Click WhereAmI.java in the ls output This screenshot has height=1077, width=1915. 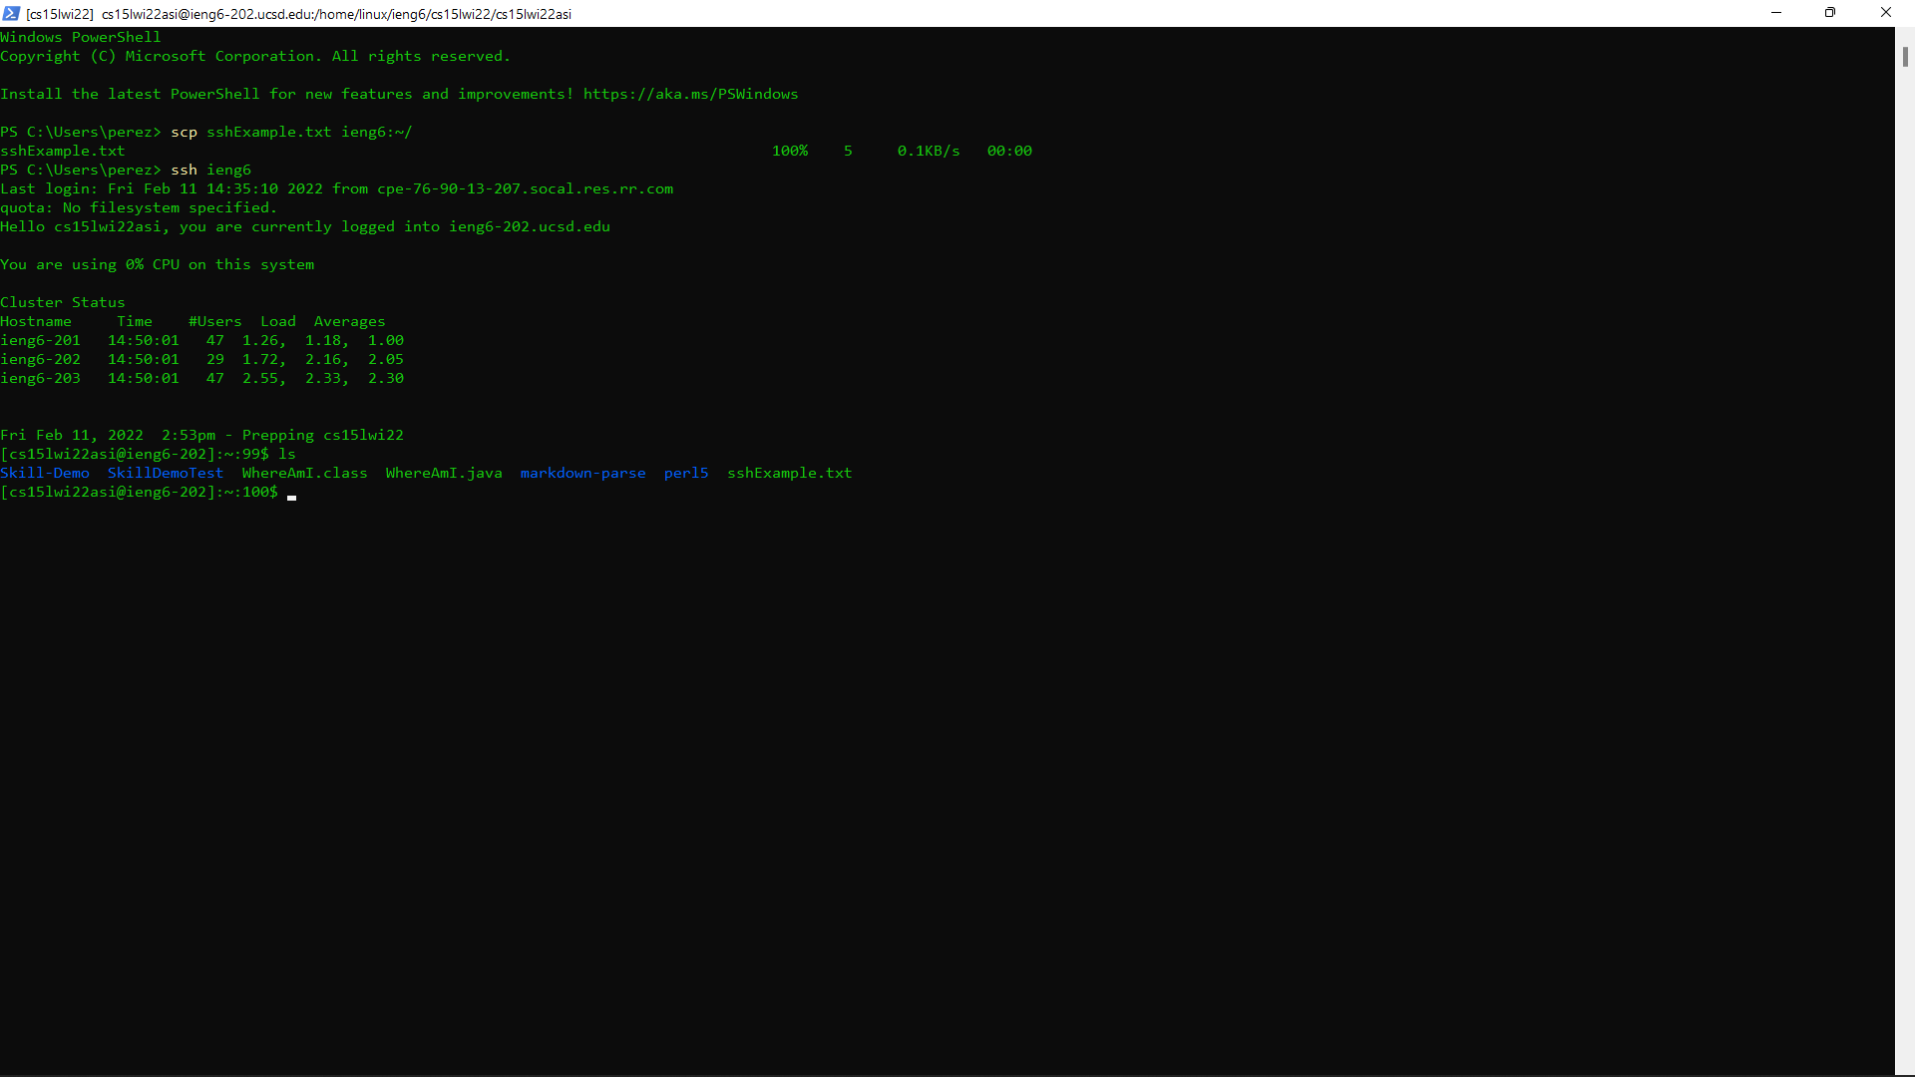pyautogui.click(x=444, y=473)
